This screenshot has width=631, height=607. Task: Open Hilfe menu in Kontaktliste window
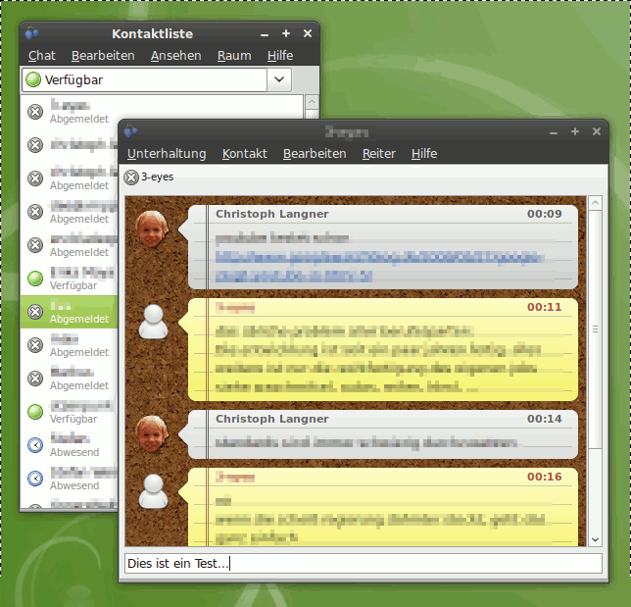(280, 56)
